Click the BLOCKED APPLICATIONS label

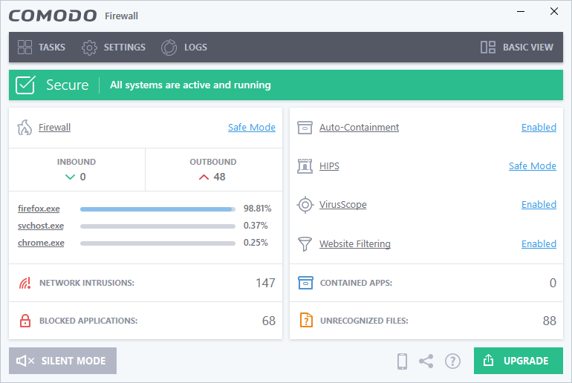(88, 321)
